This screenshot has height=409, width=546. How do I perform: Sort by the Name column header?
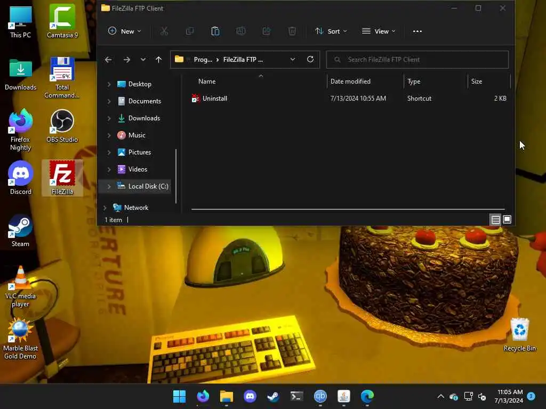click(207, 81)
